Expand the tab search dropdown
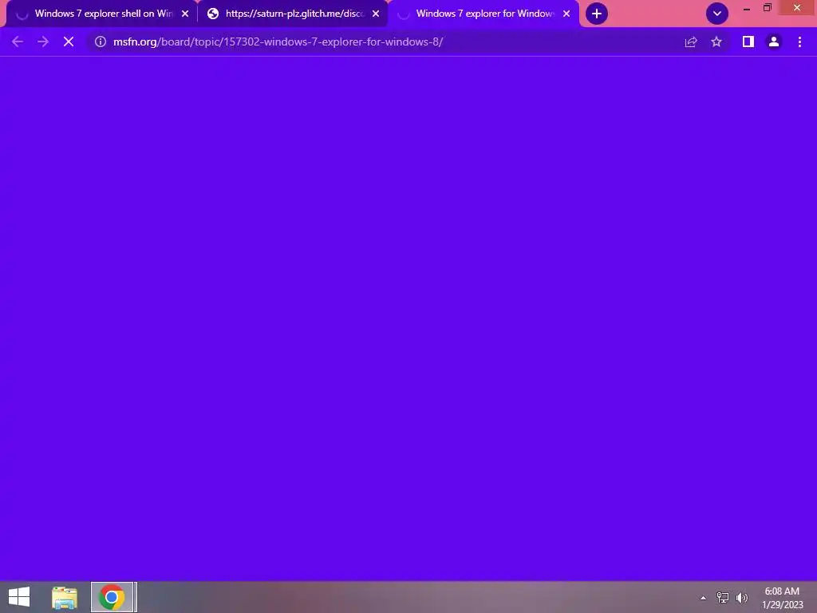Viewport: 817px width, 613px height. click(x=717, y=14)
